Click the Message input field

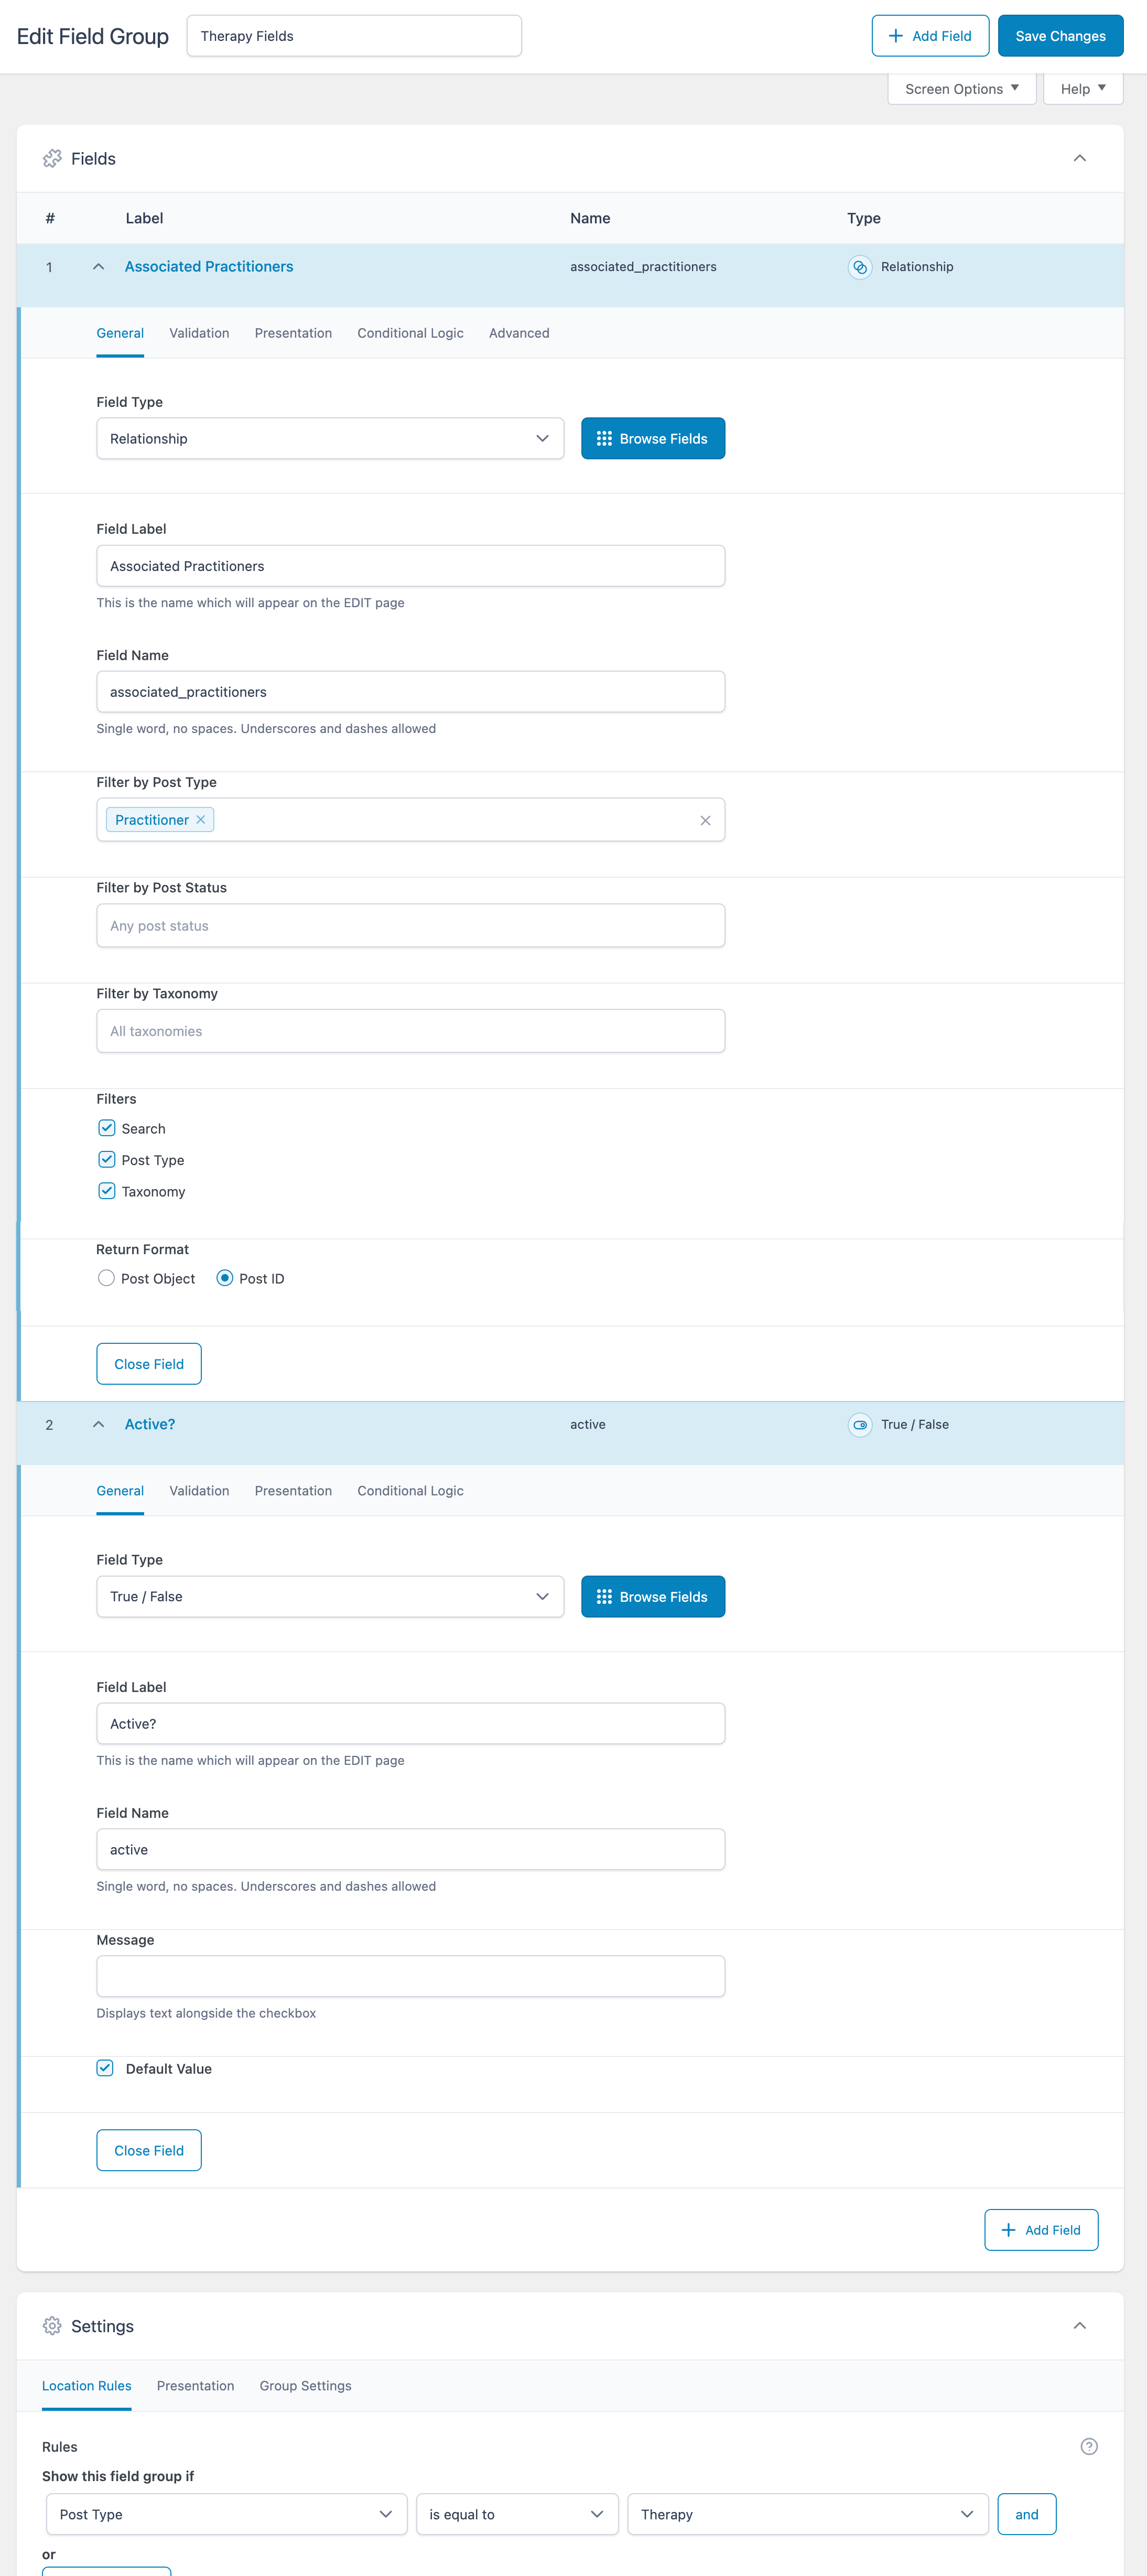click(x=410, y=1977)
